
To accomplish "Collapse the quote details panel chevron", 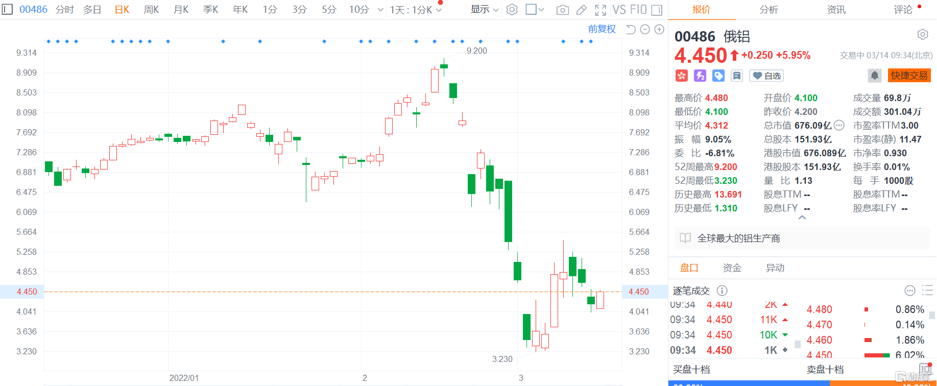I will point(802,218).
